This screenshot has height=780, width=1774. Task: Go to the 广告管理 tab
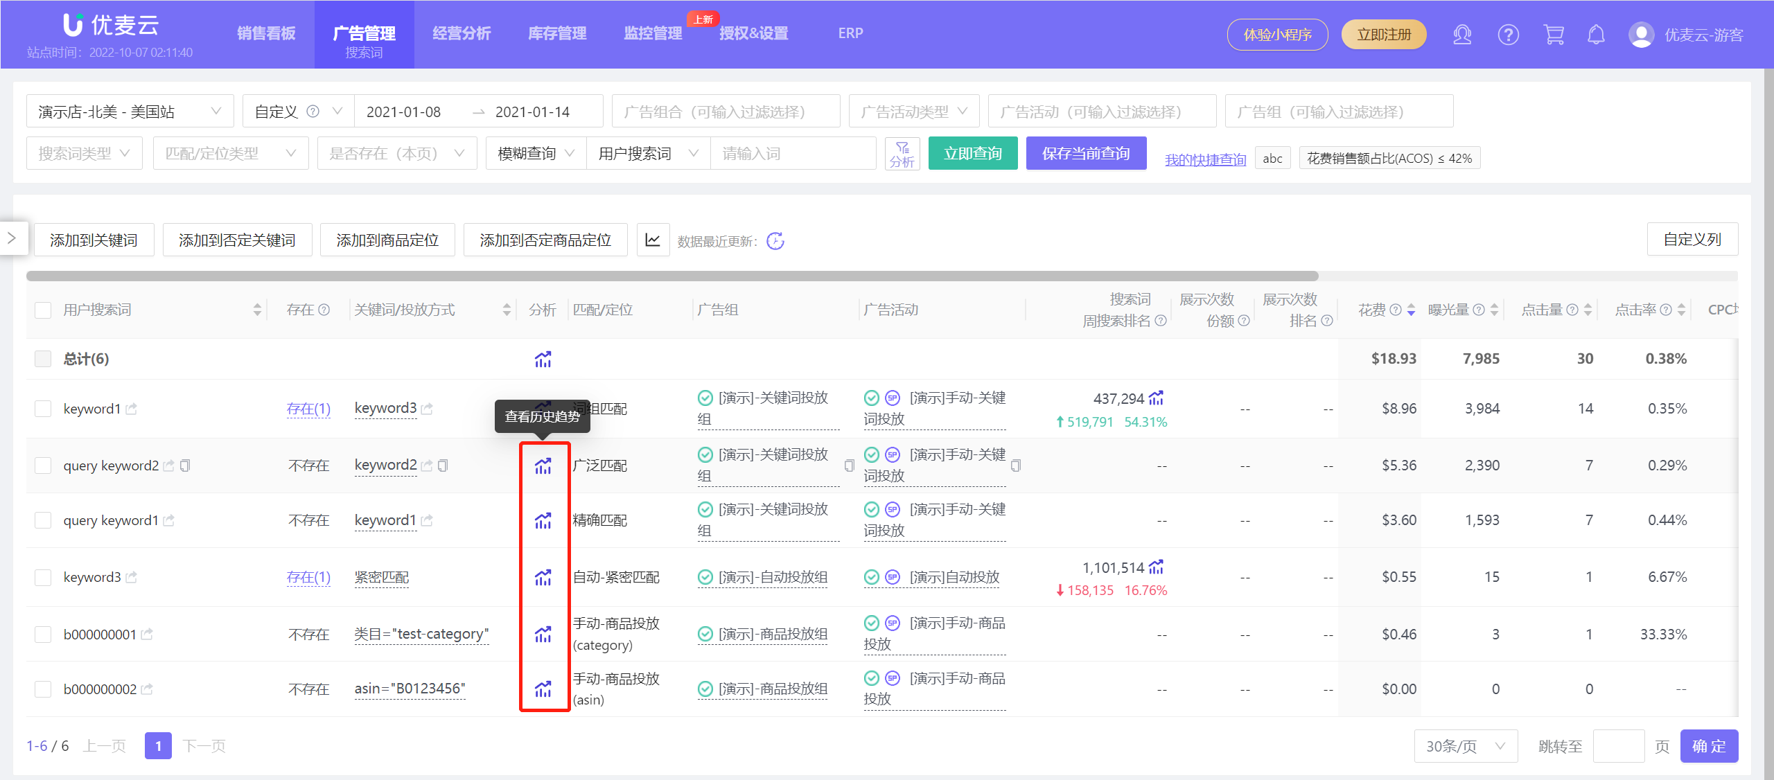[365, 33]
